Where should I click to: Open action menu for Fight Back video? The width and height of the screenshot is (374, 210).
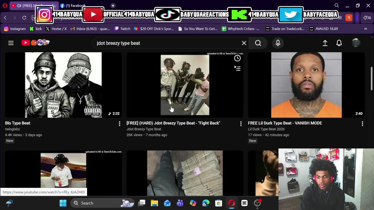pyautogui.click(x=241, y=124)
